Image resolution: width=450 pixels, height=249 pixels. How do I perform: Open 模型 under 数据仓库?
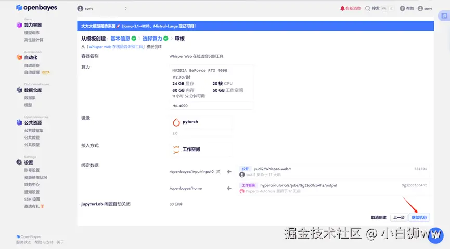coord(28,105)
